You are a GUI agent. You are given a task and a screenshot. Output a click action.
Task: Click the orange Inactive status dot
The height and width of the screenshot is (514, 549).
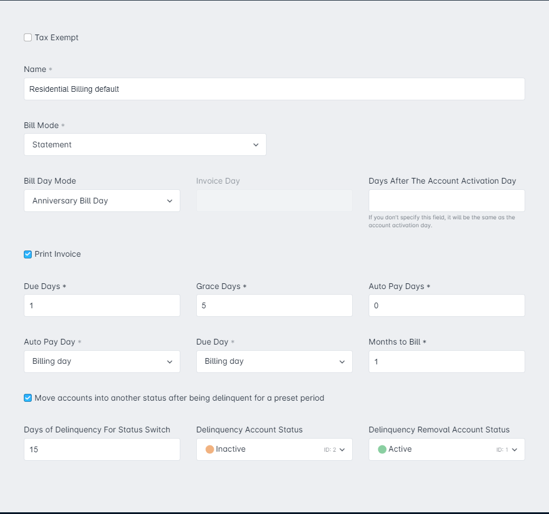pos(210,449)
